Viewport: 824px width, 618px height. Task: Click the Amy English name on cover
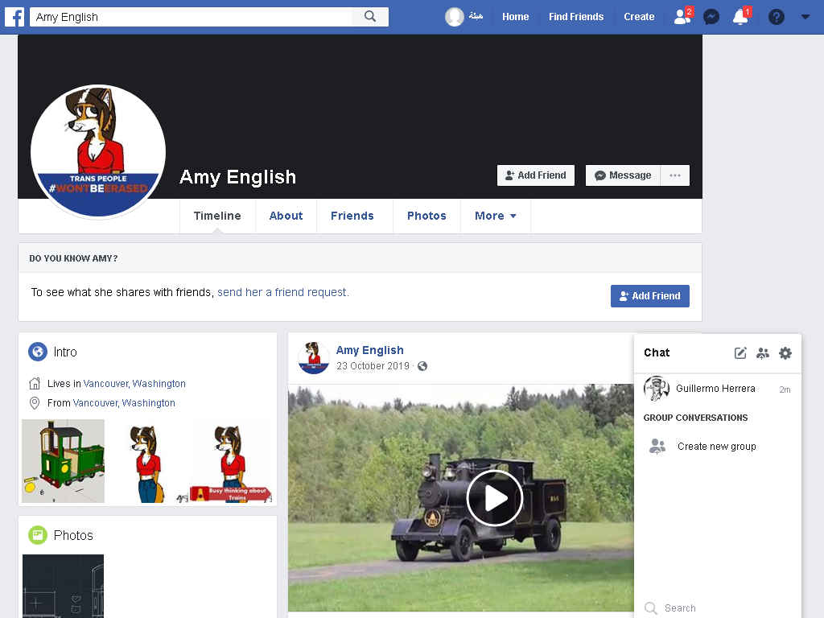(x=237, y=177)
